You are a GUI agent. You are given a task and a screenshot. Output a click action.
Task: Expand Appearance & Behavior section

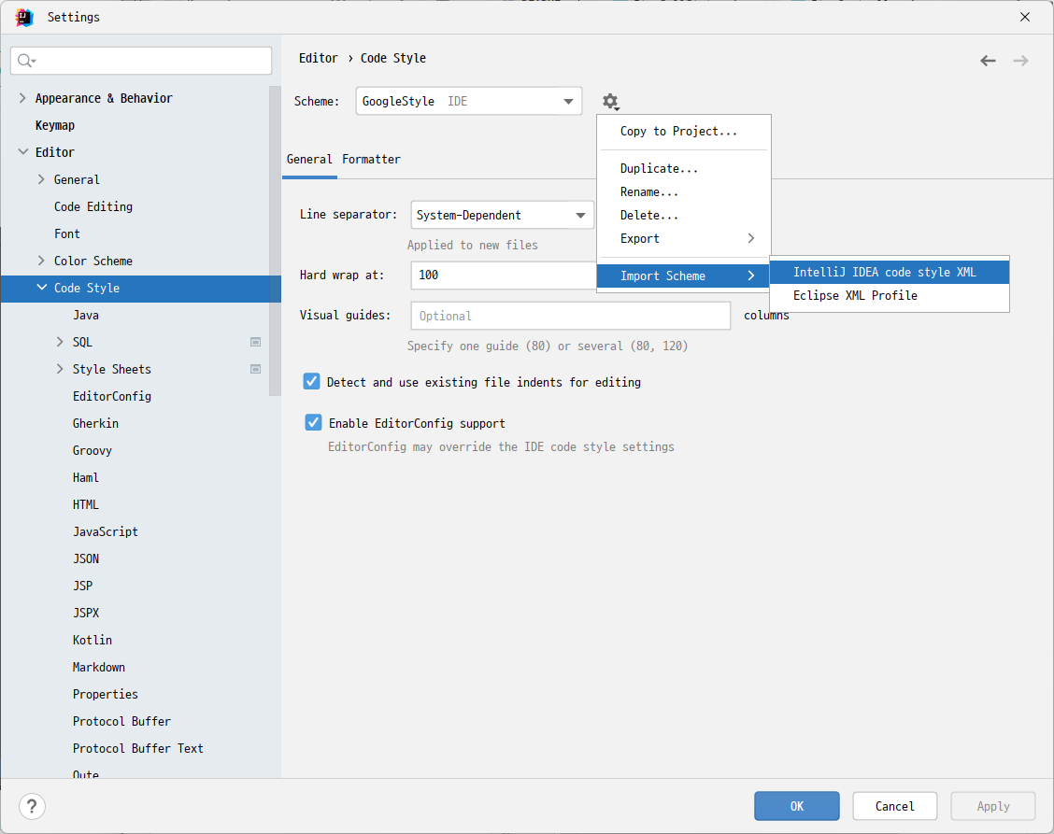pos(22,98)
